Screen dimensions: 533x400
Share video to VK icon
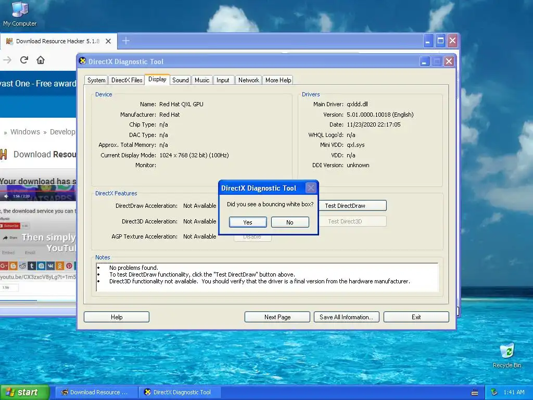pos(50,266)
